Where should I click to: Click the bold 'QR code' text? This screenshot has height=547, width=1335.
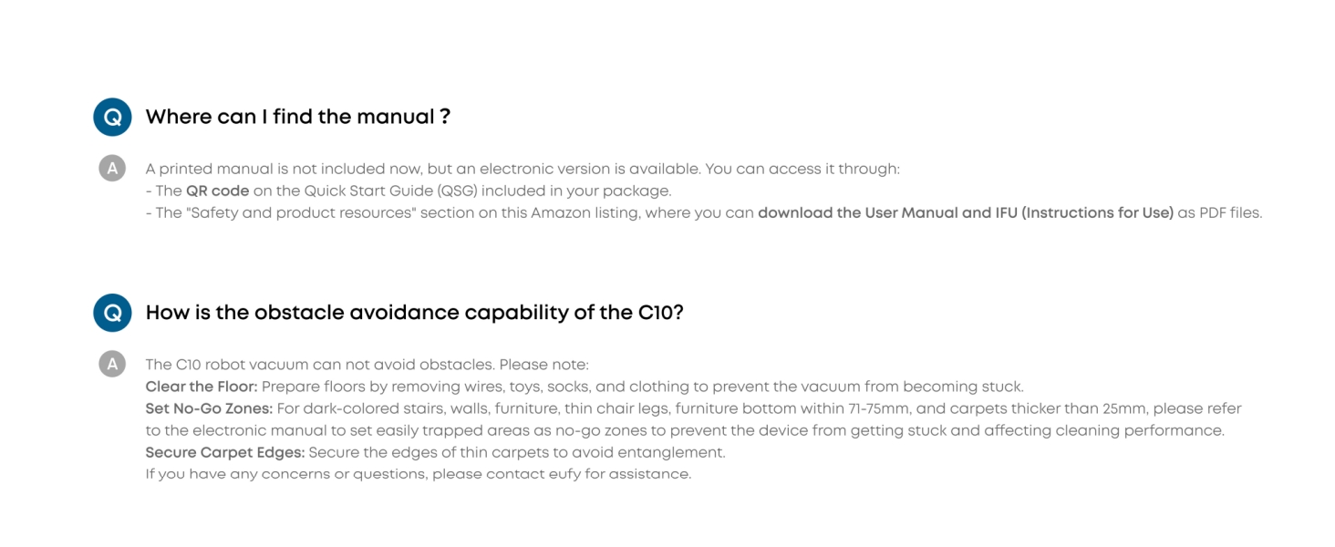pos(217,191)
